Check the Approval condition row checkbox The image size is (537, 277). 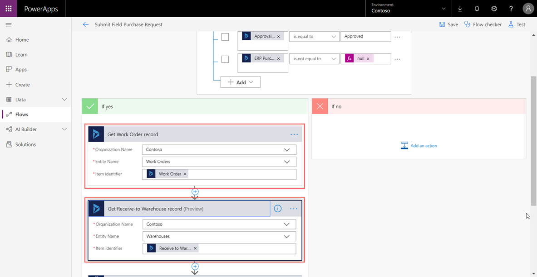point(225,37)
